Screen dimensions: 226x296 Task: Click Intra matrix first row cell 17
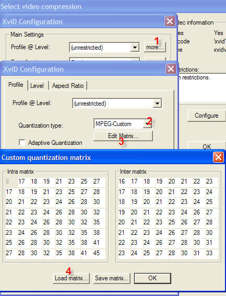[x=24, y=181]
